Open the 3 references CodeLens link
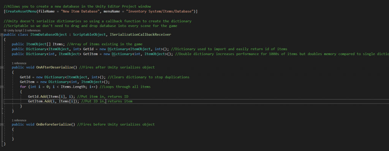 (x=33, y=30)
